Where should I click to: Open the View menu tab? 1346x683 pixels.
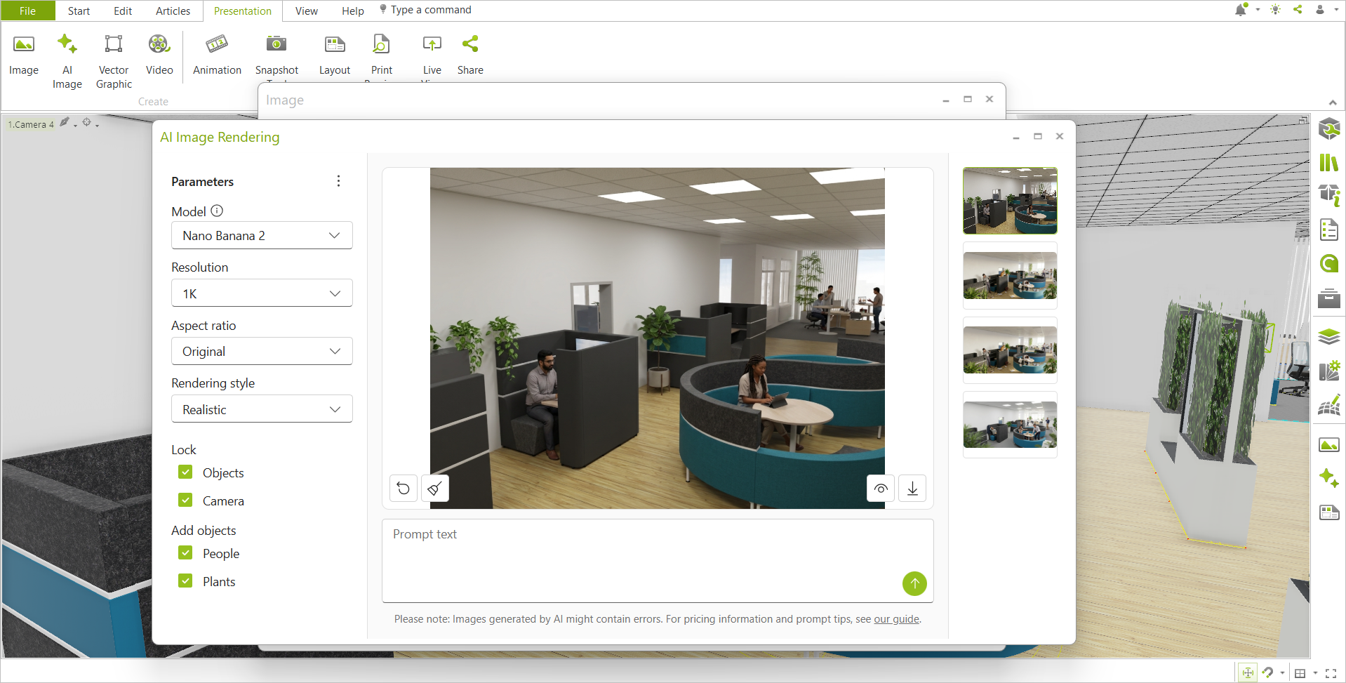pos(306,11)
